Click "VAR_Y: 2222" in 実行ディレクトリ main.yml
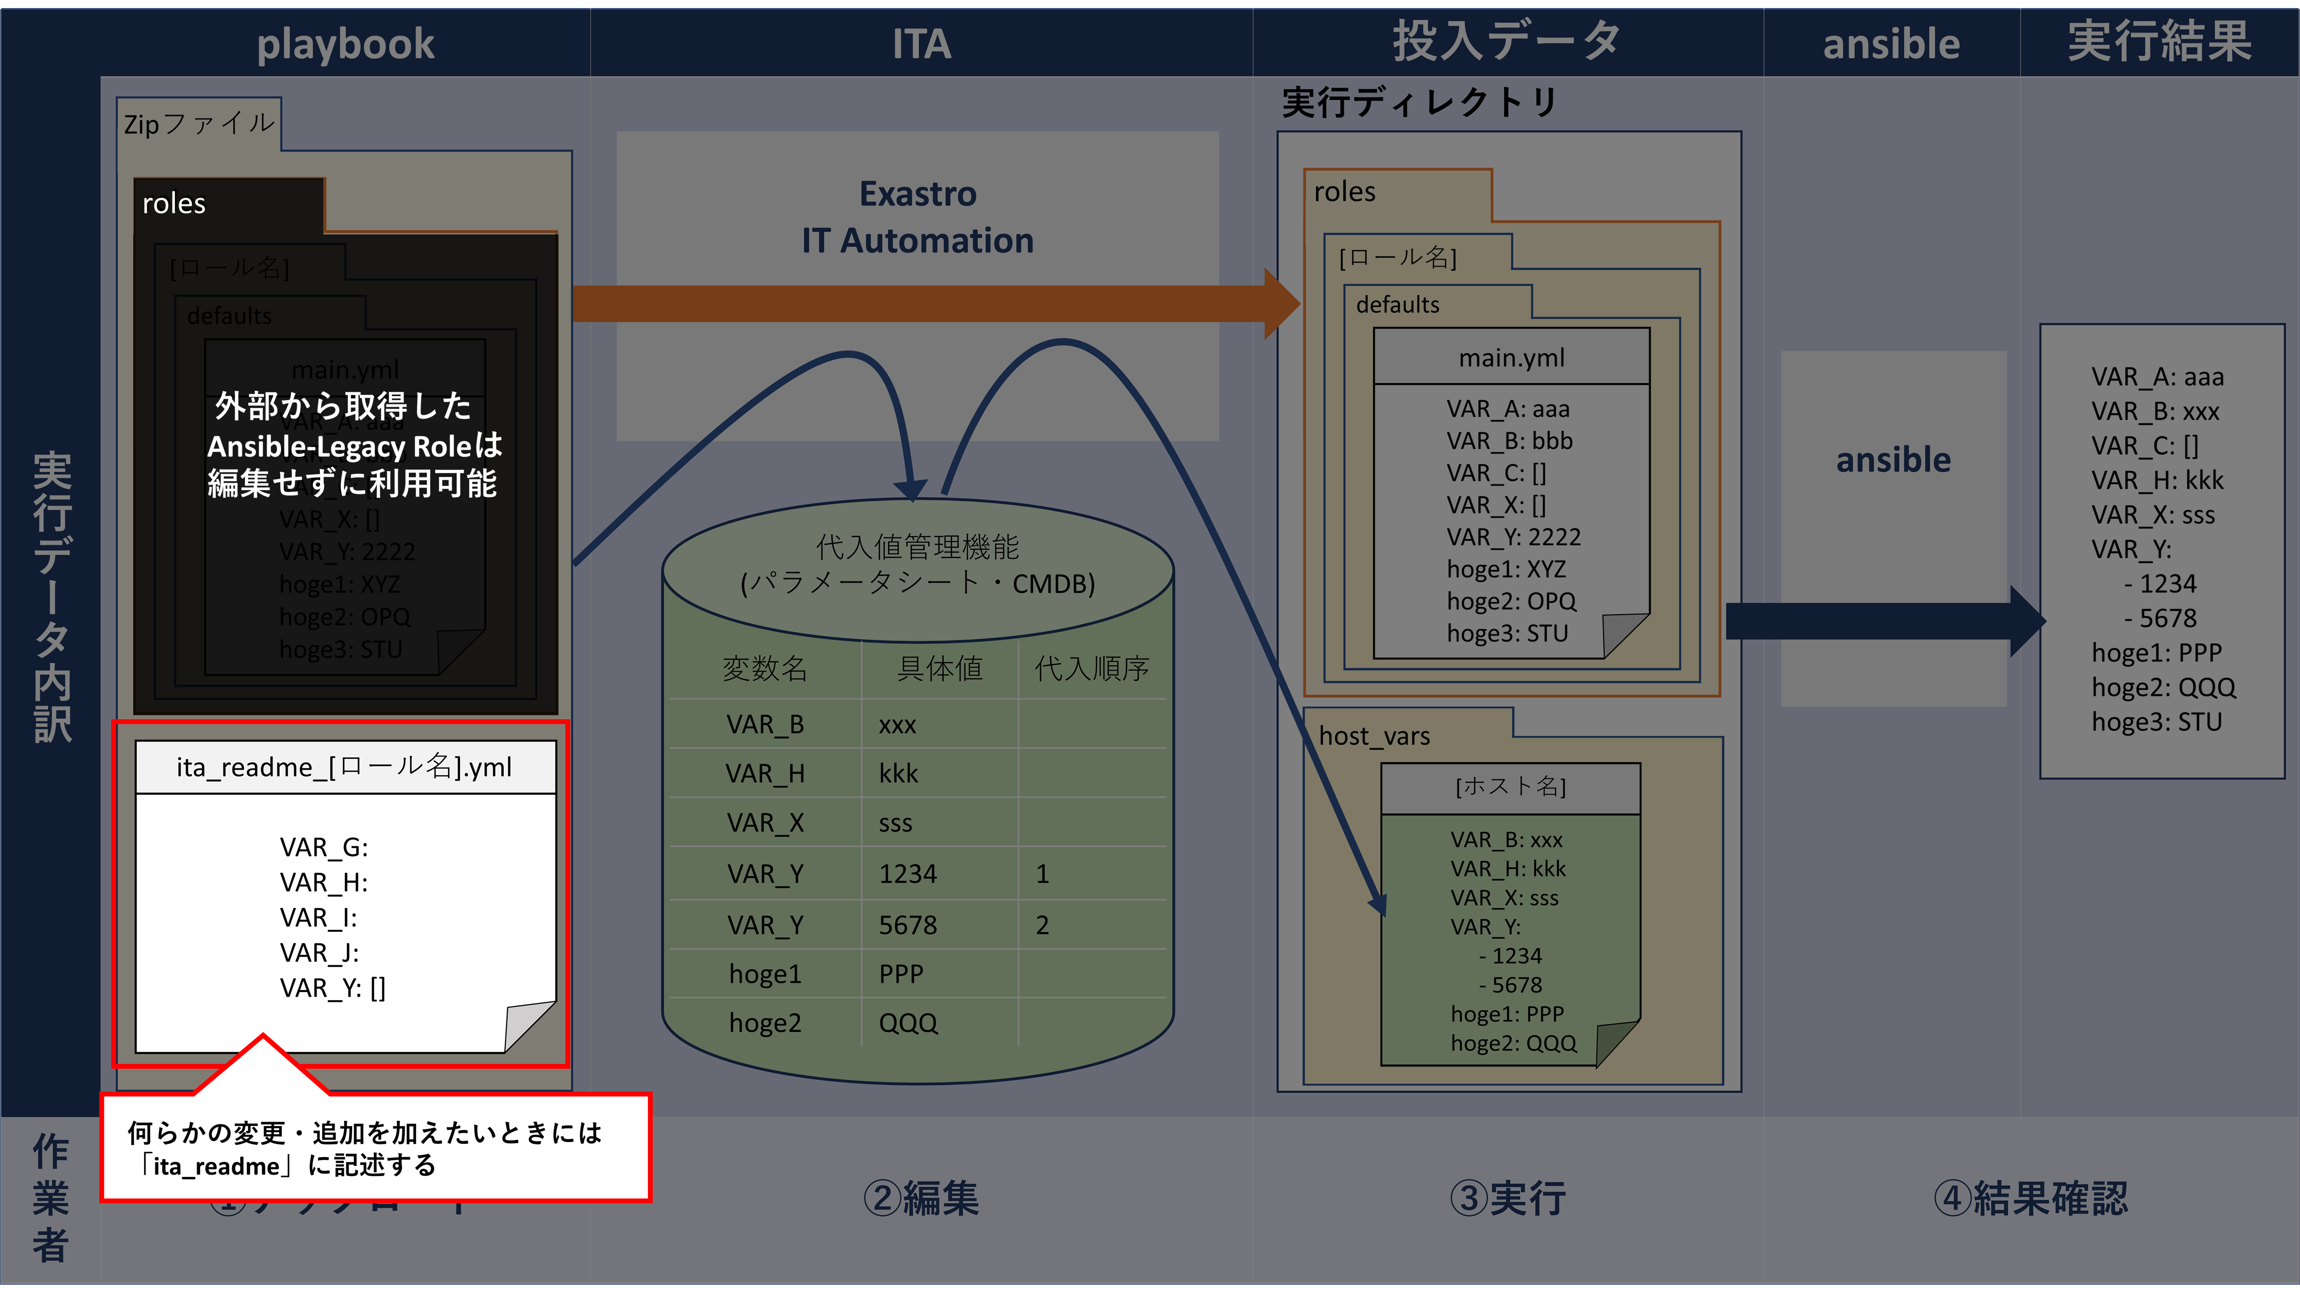The width and height of the screenshot is (2300, 1294). [1513, 537]
